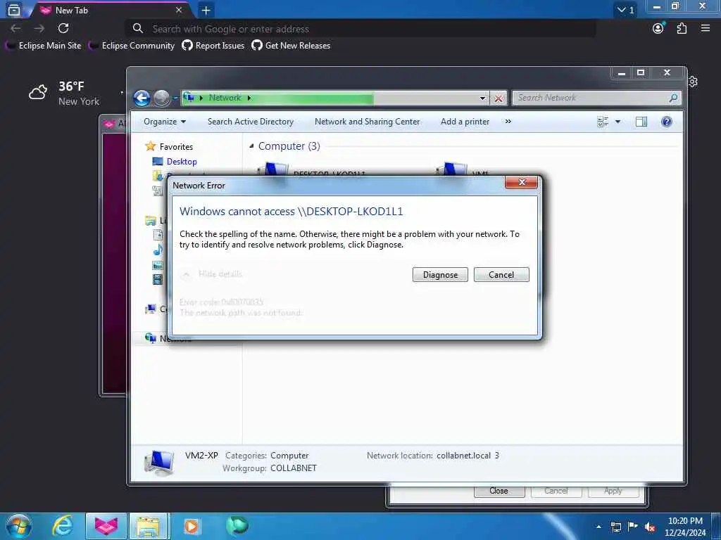Change your view icon in explorer toolbar
This screenshot has height=540, width=721.
[x=603, y=122]
